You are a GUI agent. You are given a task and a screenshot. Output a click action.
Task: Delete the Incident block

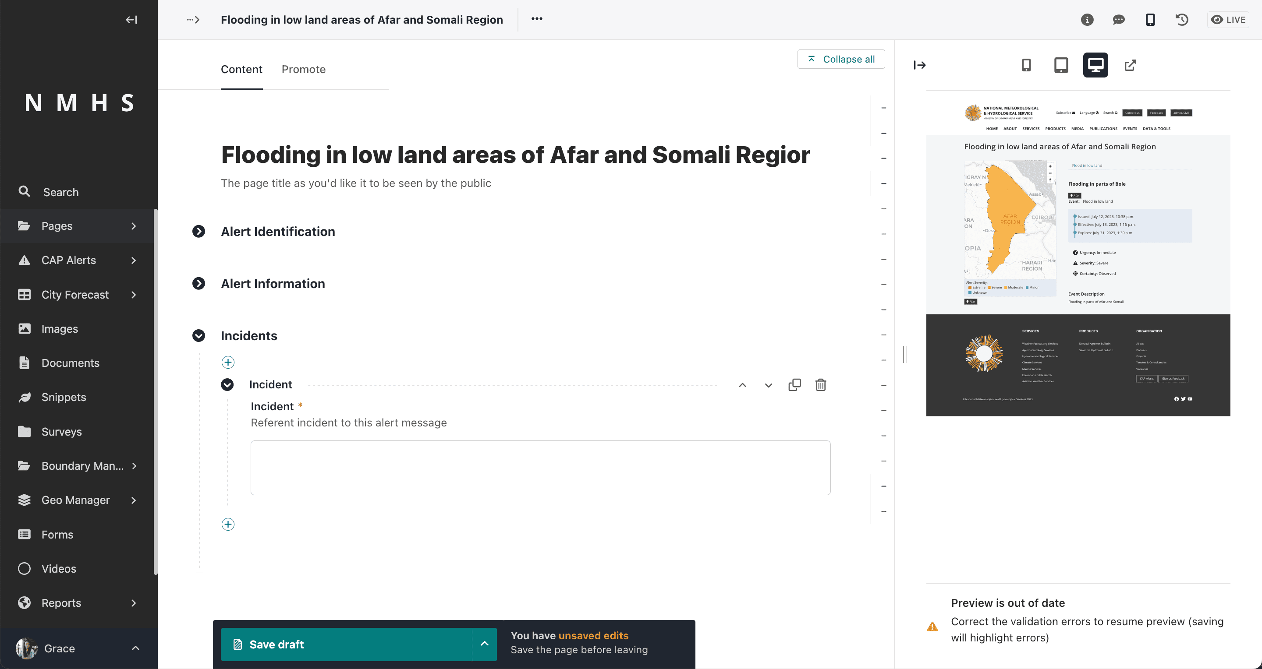click(x=821, y=385)
